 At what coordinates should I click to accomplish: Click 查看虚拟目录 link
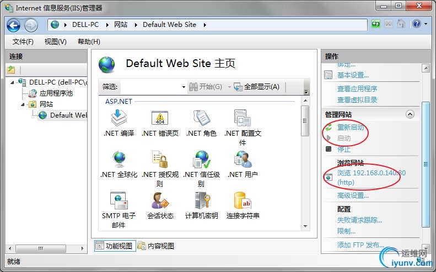click(357, 100)
